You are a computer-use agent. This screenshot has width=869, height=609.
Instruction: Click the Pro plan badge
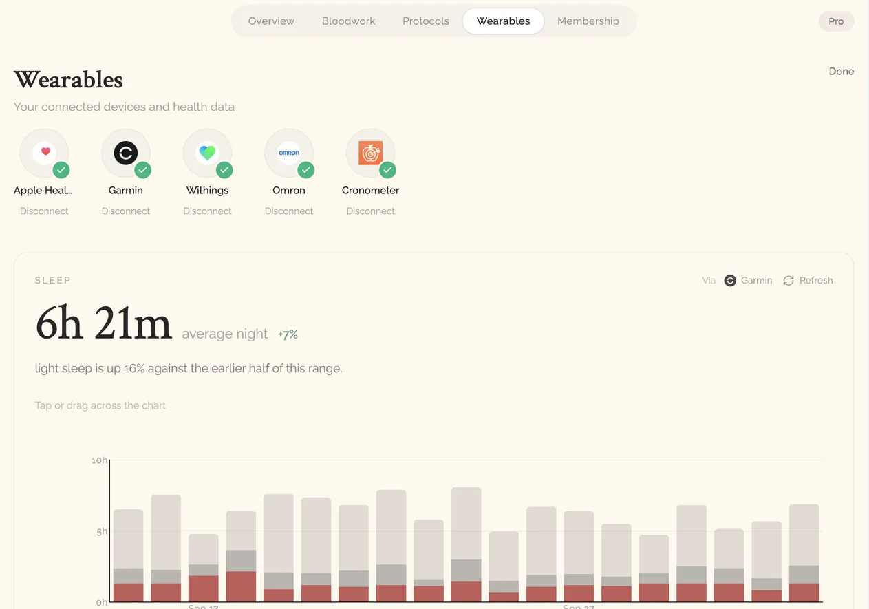836,21
